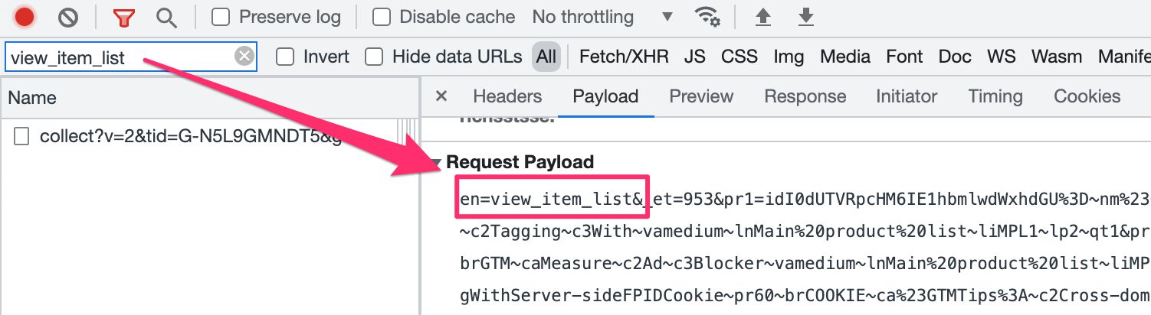Stop recording network log with red button
Screen dimensions: 1151x315
click(x=25, y=16)
